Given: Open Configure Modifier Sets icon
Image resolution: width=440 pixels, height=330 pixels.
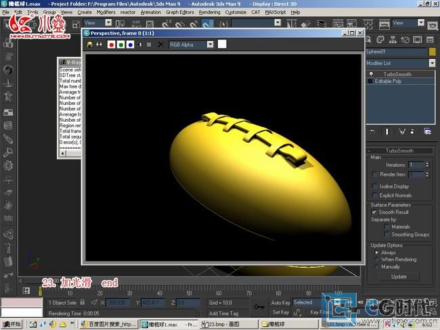Looking at the screenshot, I should tap(427, 131).
